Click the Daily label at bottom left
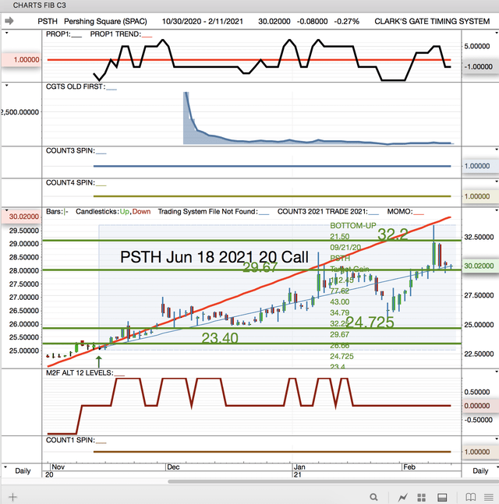 23,471
